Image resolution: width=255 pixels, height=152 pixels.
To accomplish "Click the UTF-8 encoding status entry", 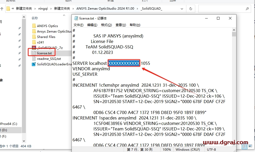I will pos(211,150).
